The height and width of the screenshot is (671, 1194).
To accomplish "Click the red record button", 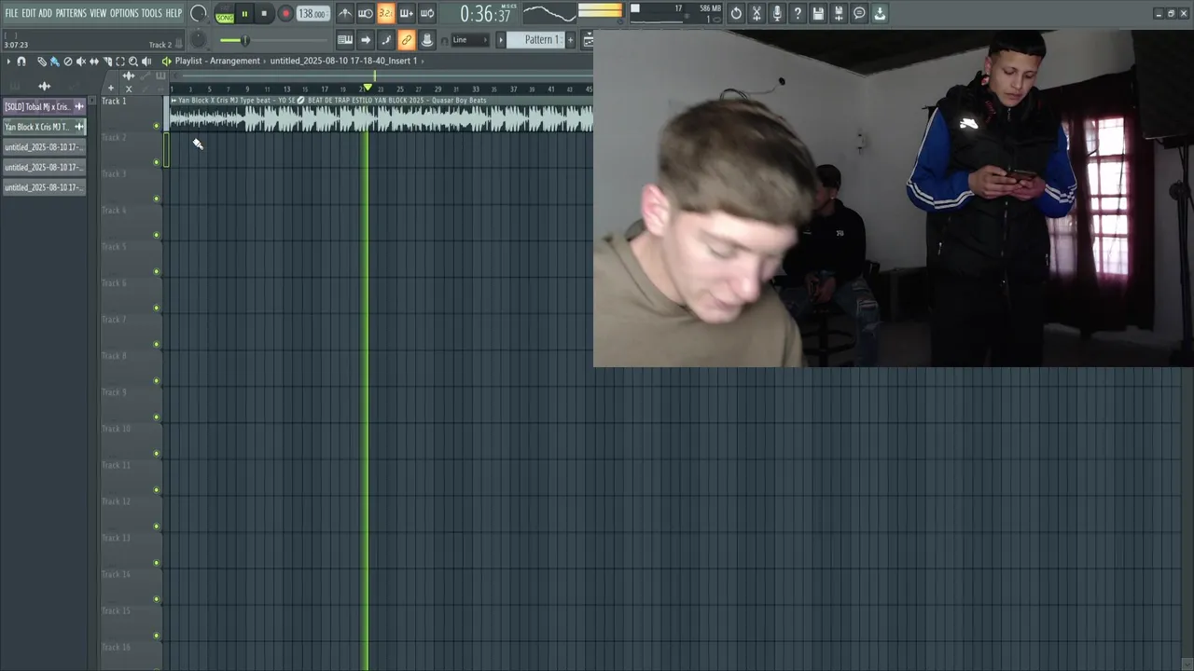I will point(285,14).
